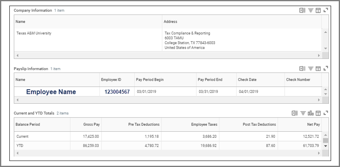340x167 pixels.
Task: Click the Employee Name link
Action: coord(51,92)
